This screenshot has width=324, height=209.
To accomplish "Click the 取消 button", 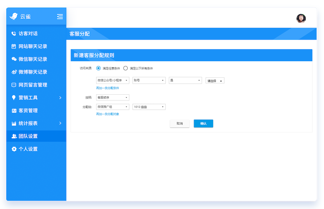I will (180, 124).
